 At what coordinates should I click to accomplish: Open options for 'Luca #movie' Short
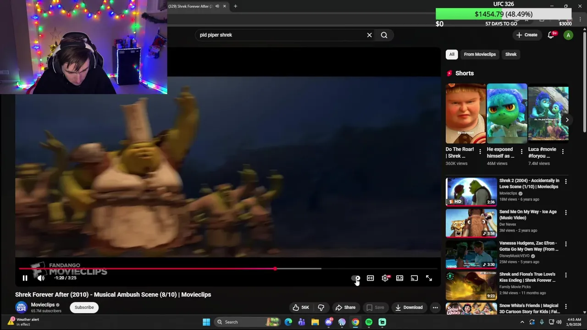click(563, 152)
